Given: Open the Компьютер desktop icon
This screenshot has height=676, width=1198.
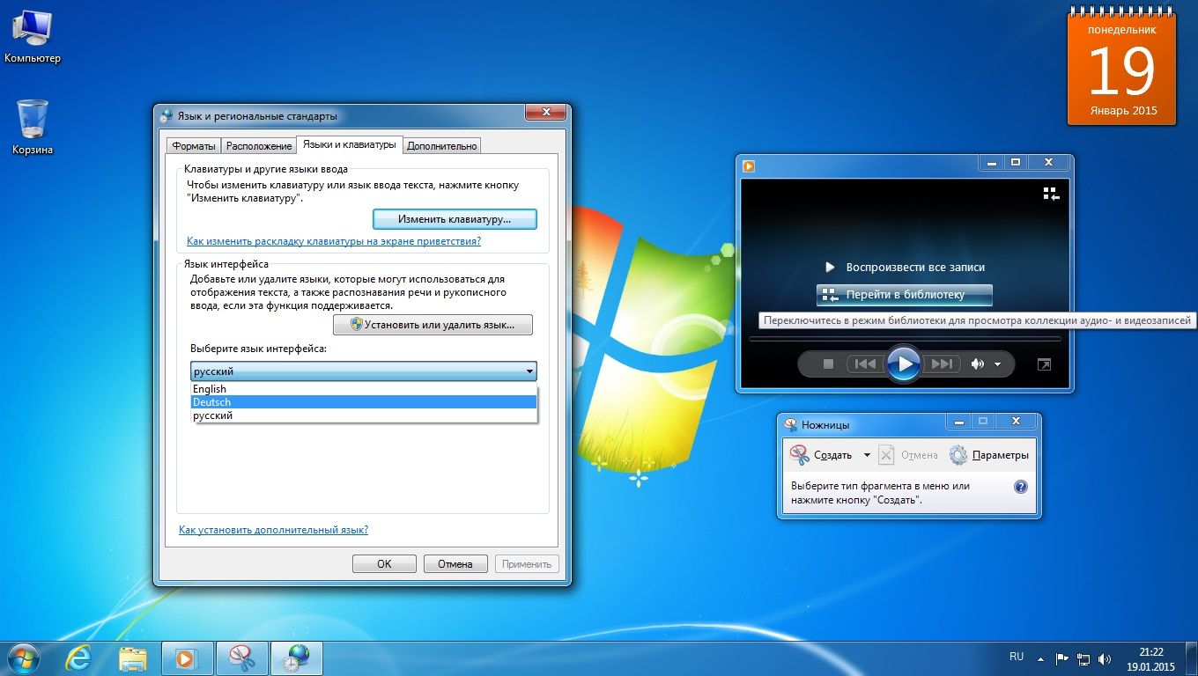Looking at the screenshot, I should click(33, 37).
